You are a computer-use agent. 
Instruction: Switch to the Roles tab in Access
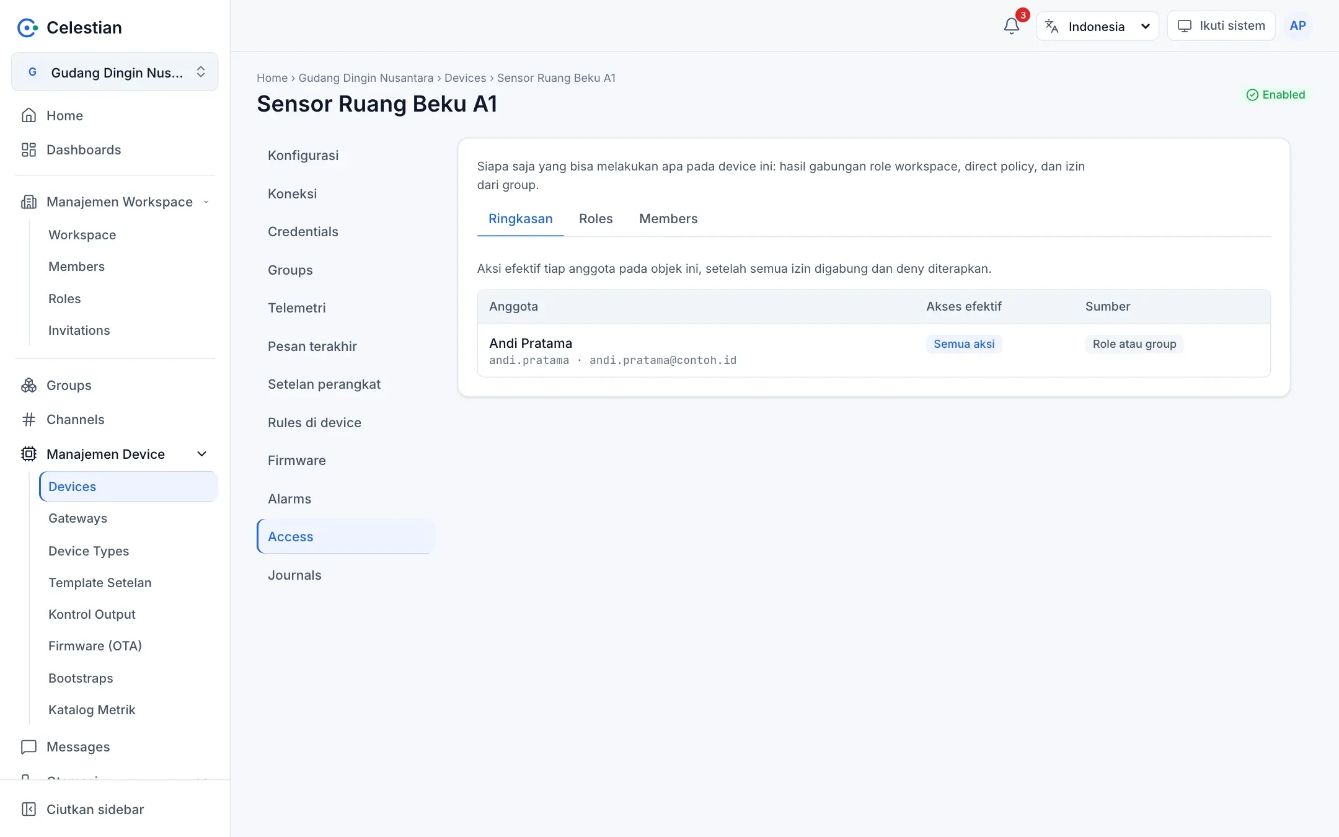click(595, 219)
